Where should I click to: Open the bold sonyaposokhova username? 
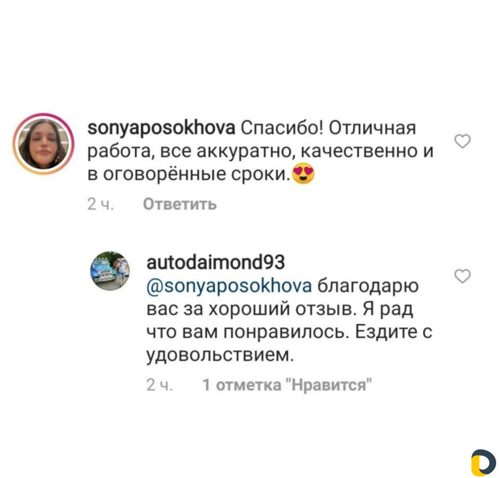[161, 128]
